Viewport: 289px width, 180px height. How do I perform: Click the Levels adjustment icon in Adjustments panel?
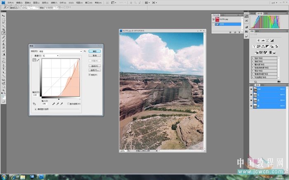263,40
